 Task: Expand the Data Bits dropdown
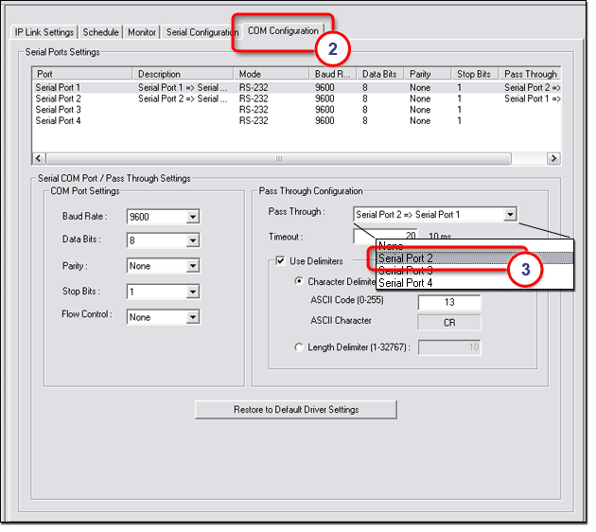point(193,241)
